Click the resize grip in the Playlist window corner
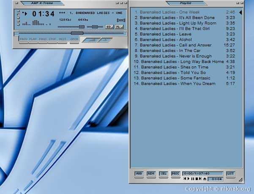The width and height of the screenshot is (254, 194). point(240,179)
